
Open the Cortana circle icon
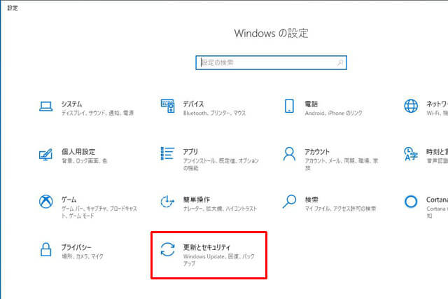tap(411, 202)
